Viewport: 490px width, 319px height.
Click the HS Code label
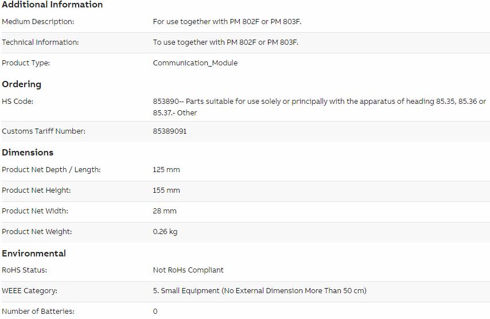(x=17, y=101)
